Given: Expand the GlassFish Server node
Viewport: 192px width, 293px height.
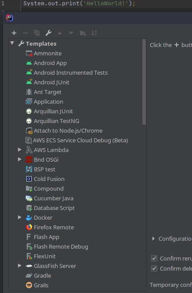Looking at the screenshot, I should pos(19,265).
